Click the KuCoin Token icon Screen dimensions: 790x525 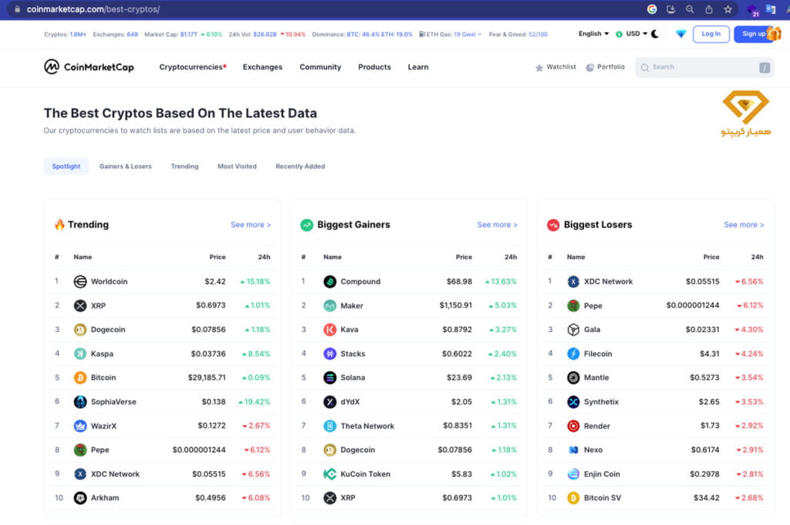point(329,473)
